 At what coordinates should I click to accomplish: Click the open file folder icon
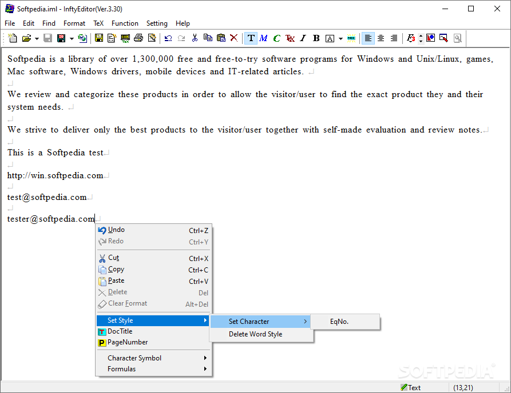26,38
